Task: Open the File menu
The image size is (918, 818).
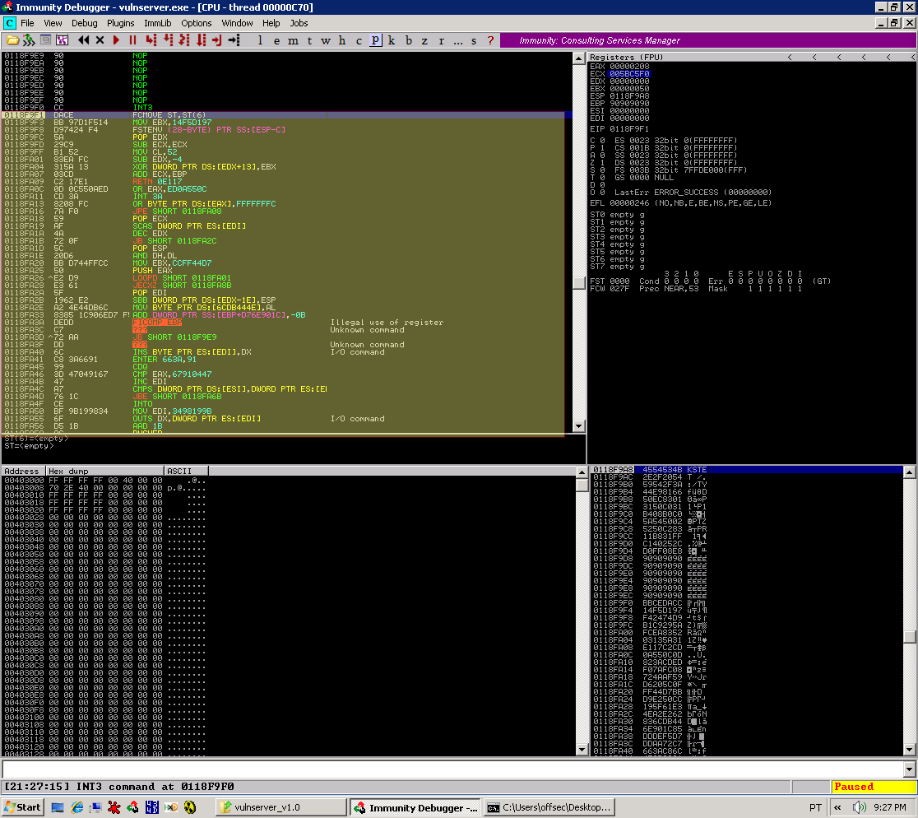Action: coord(27,23)
